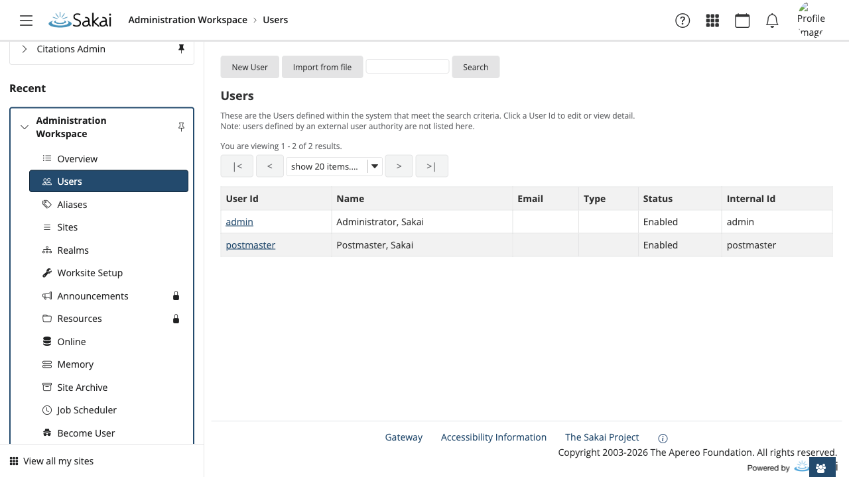This screenshot has width=849, height=477.
Task: Open Worksite Setup
Action: click(109, 273)
